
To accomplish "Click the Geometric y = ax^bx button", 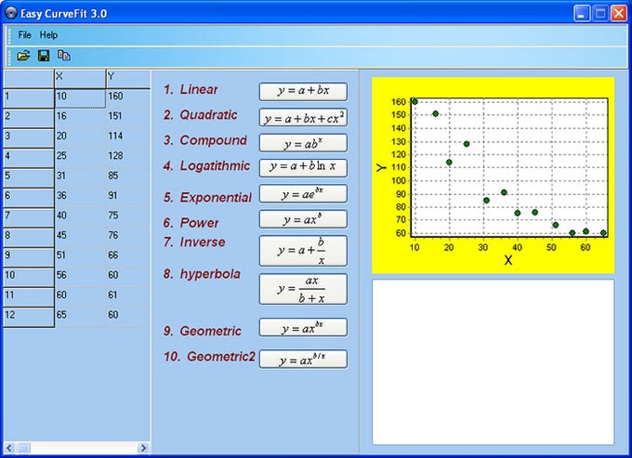I will 303,328.
